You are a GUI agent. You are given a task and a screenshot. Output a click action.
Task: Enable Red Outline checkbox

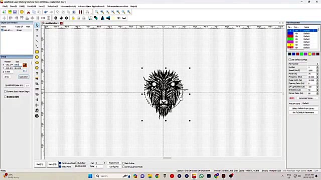coord(123,163)
